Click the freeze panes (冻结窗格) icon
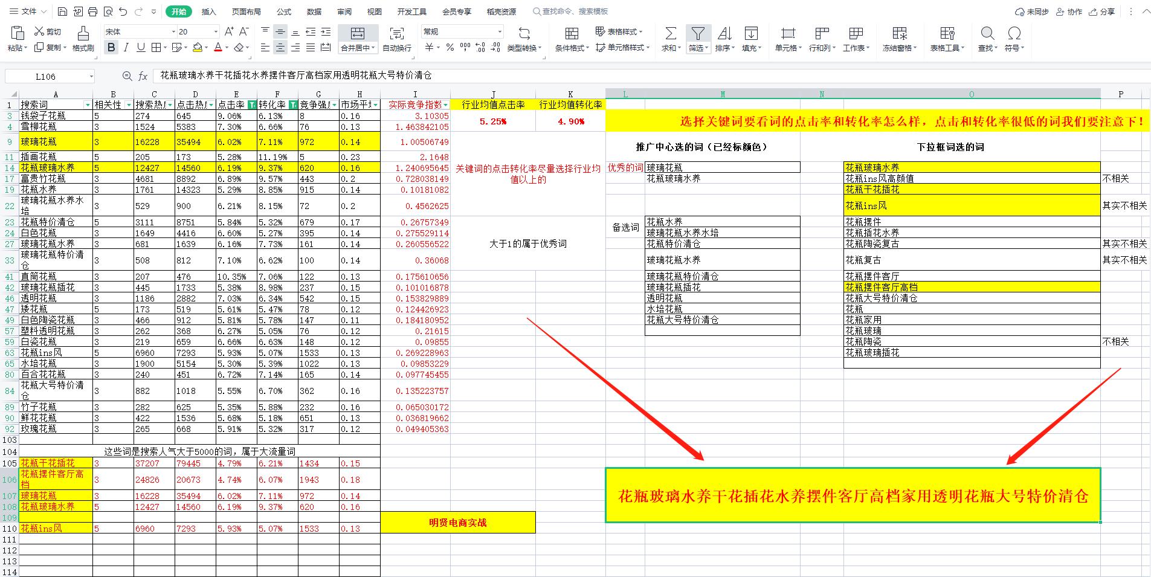 coord(898,33)
